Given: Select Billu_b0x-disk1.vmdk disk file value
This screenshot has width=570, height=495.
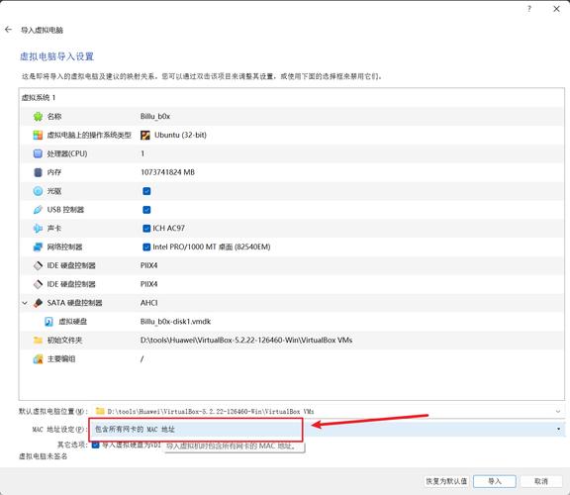Looking at the screenshot, I should point(175,322).
